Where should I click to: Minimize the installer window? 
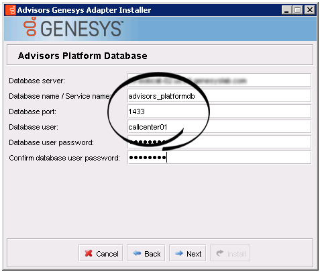coord(286,10)
